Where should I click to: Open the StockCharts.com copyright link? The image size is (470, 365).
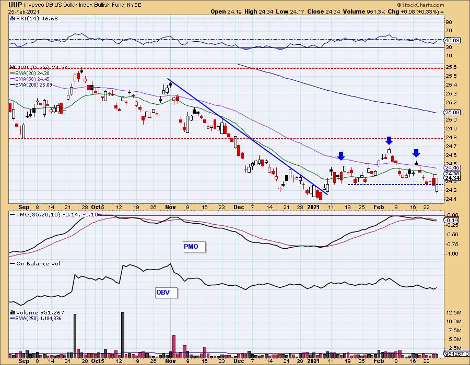click(x=420, y=5)
